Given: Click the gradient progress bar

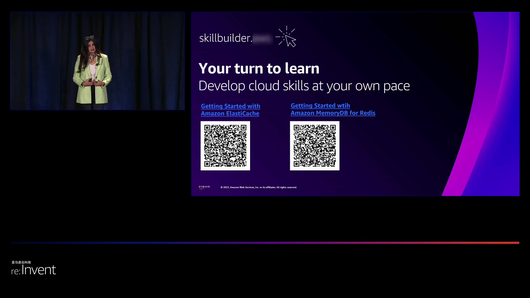Looking at the screenshot, I should [265, 243].
